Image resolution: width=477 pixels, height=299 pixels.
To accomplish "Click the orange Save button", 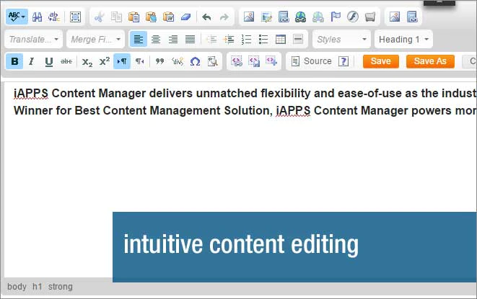I will coord(380,61).
